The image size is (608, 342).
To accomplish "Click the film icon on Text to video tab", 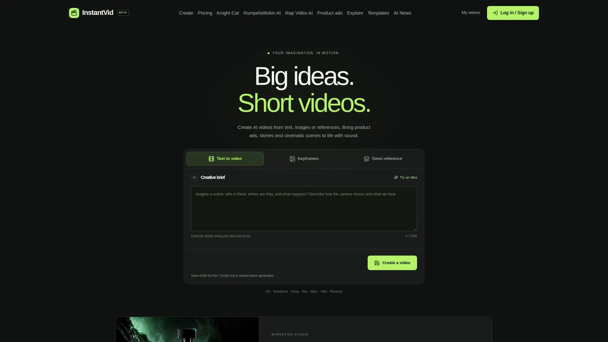I will click(211, 159).
